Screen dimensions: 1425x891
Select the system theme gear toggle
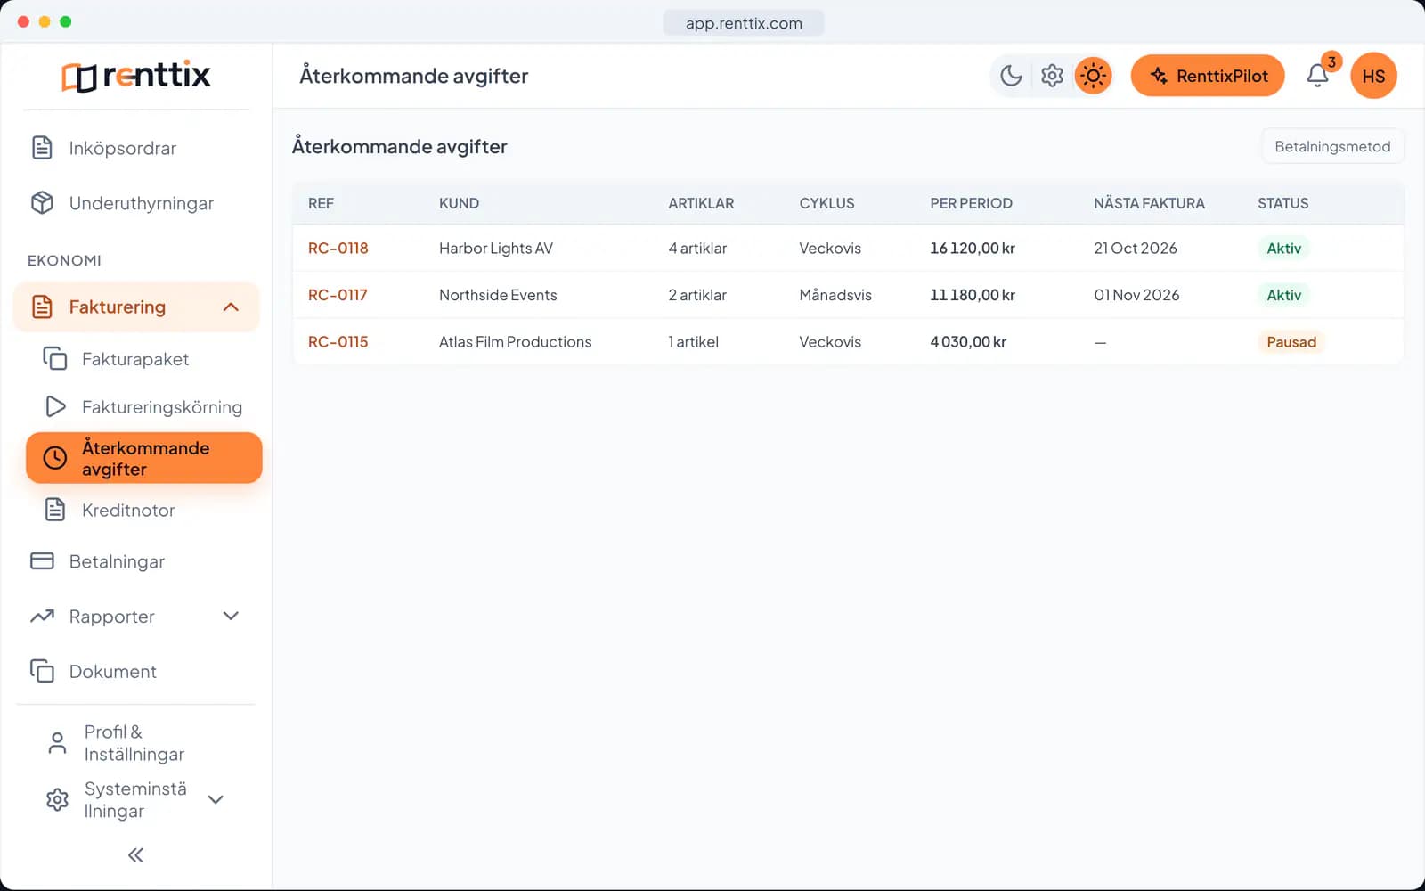click(x=1052, y=76)
